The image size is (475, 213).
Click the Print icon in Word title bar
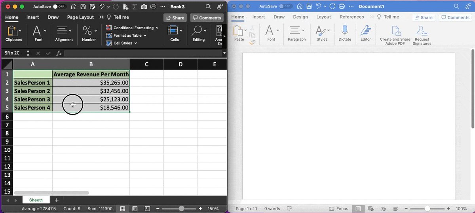pos(342,6)
